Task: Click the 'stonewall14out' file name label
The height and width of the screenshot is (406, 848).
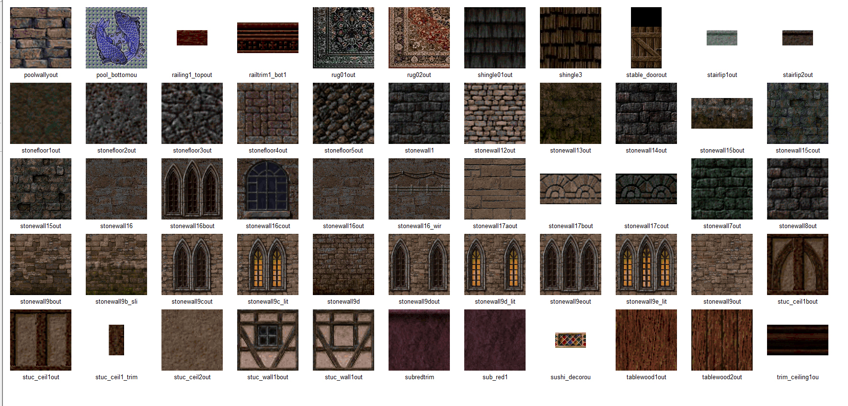Action: (x=646, y=151)
